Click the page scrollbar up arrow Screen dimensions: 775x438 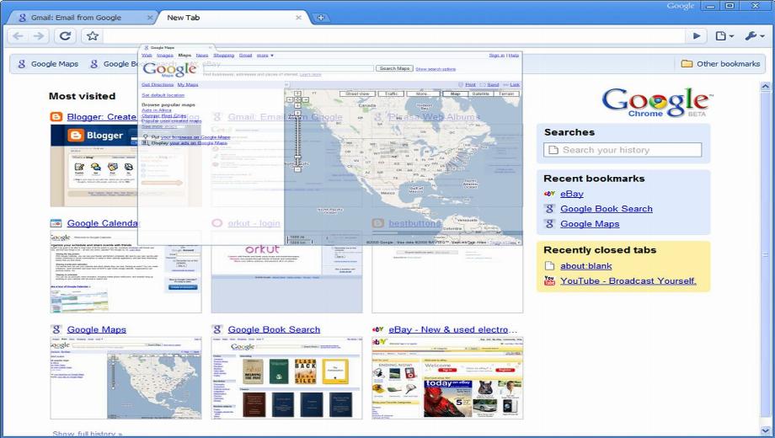coord(766,87)
